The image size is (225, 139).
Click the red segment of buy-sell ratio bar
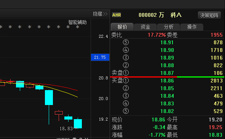coord(144,77)
